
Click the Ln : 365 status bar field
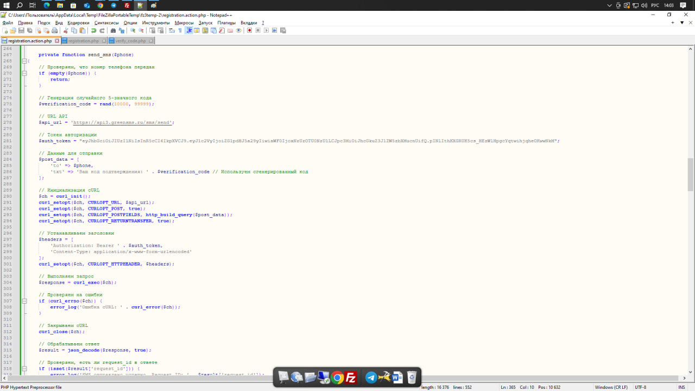coord(508,387)
